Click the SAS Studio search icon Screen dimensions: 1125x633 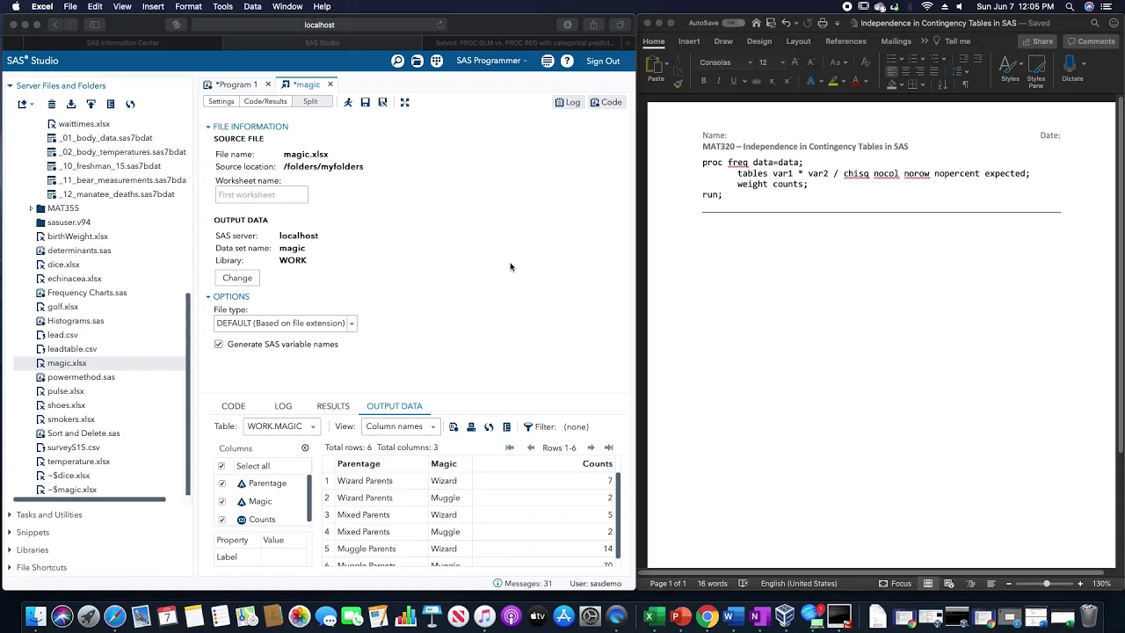[x=398, y=61]
